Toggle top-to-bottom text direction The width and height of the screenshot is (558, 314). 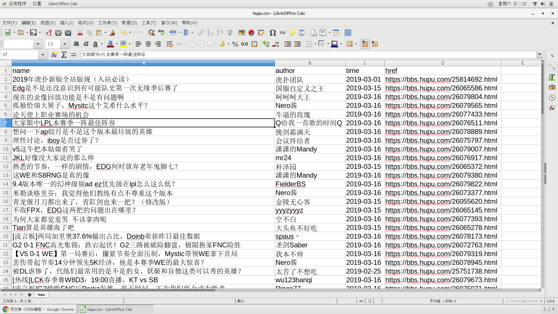point(375,44)
